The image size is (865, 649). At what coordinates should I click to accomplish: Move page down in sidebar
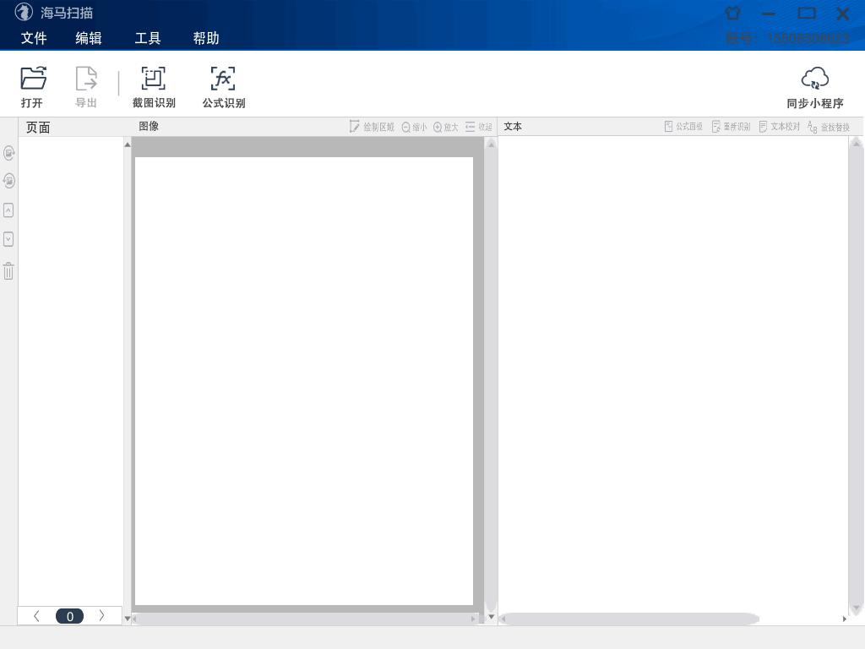pos(8,239)
